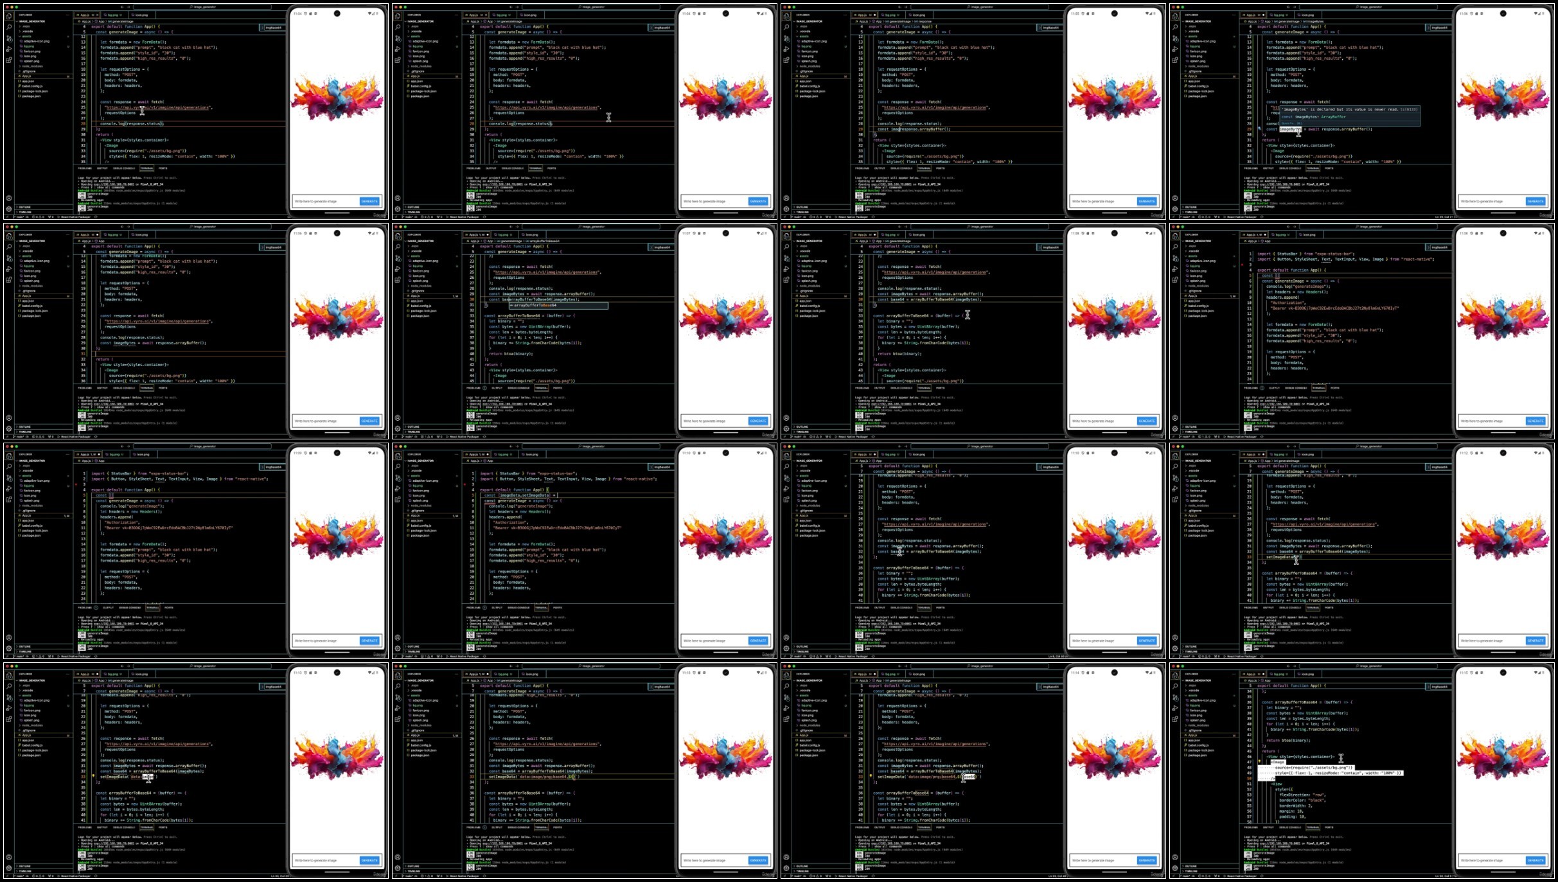The height and width of the screenshot is (882, 1558).
Task: Expand OUTLINE section in frame with 11:15 phone clock
Action: point(1210,866)
